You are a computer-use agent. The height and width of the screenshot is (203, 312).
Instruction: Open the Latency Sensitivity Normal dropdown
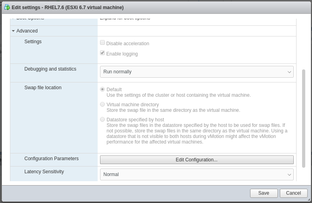tap(196, 174)
